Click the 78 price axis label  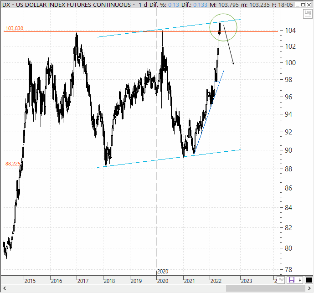[288, 270]
